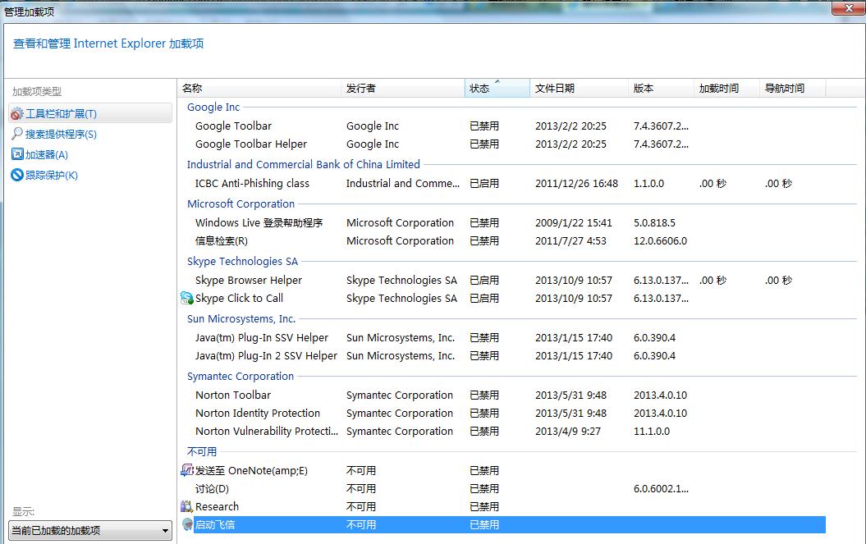Screen dimensions: 866x544
Task: Select Java(tm) Plug-In SSV Helper row
Action: click(262, 338)
